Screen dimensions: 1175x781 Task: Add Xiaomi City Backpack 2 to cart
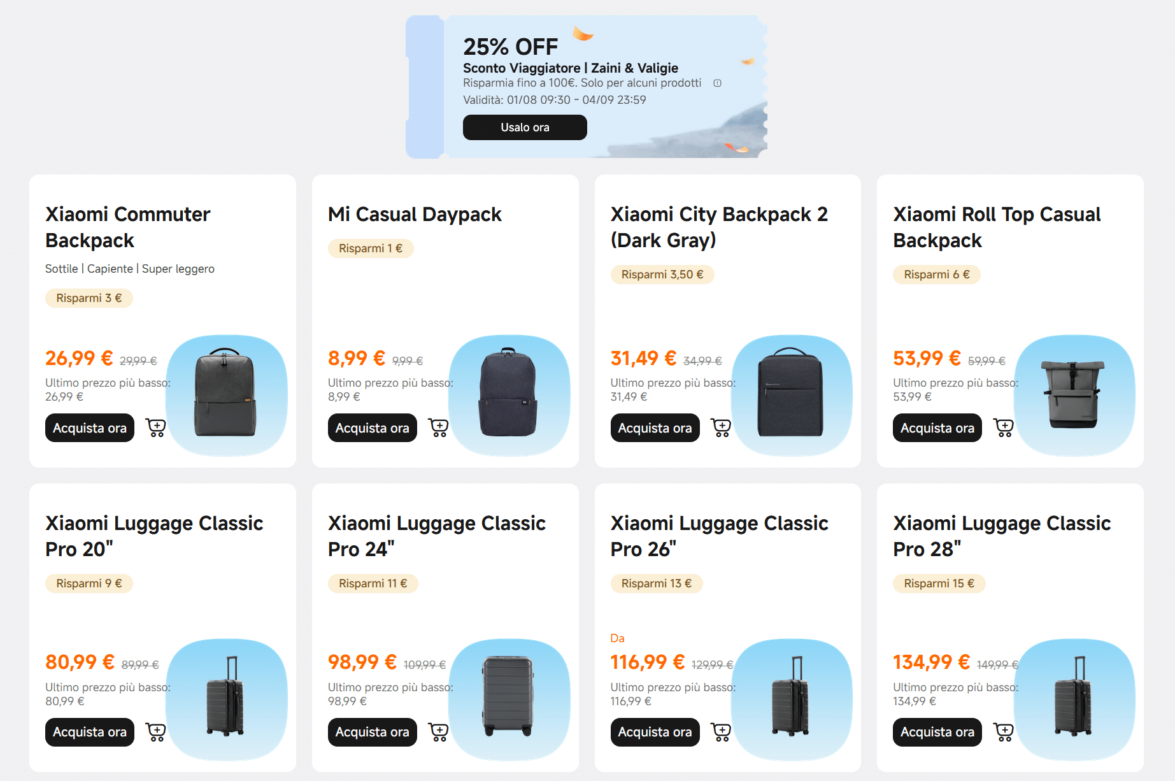[x=721, y=427]
